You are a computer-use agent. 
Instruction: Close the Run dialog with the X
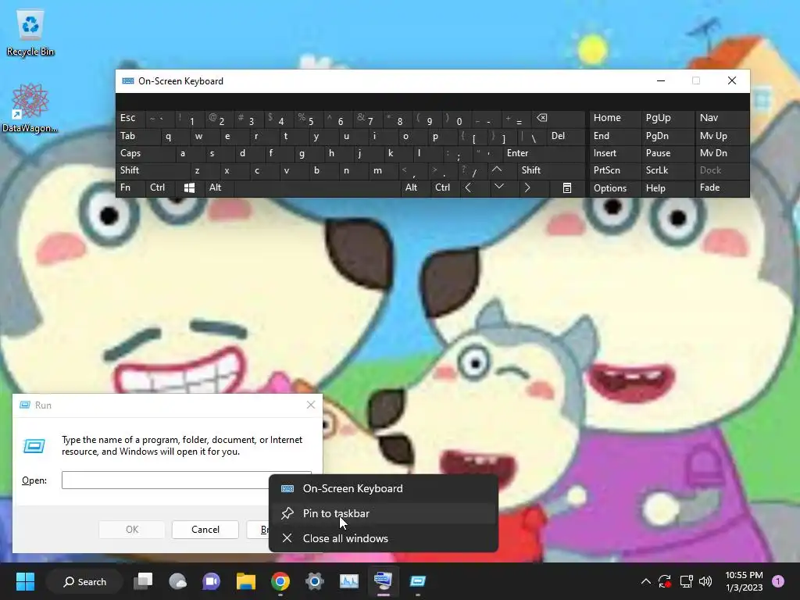coord(311,405)
